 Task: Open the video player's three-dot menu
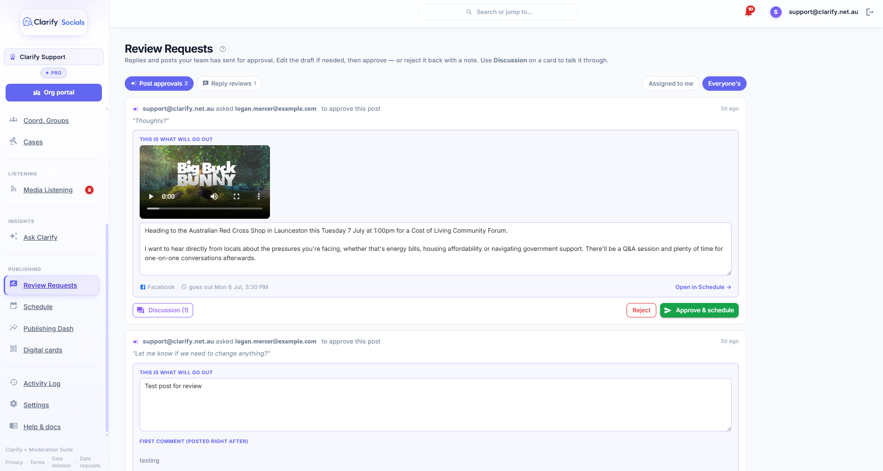(x=259, y=196)
